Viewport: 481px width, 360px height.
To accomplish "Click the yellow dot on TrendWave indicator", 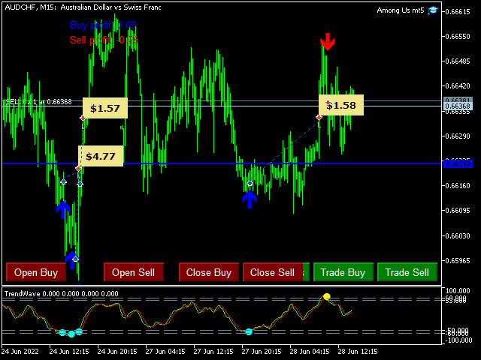I will (x=326, y=297).
